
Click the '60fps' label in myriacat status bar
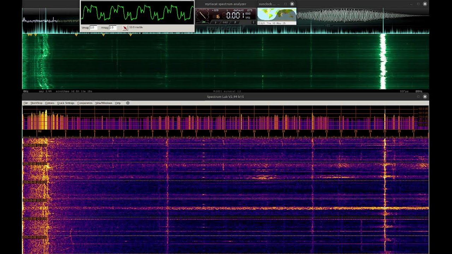(404, 91)
